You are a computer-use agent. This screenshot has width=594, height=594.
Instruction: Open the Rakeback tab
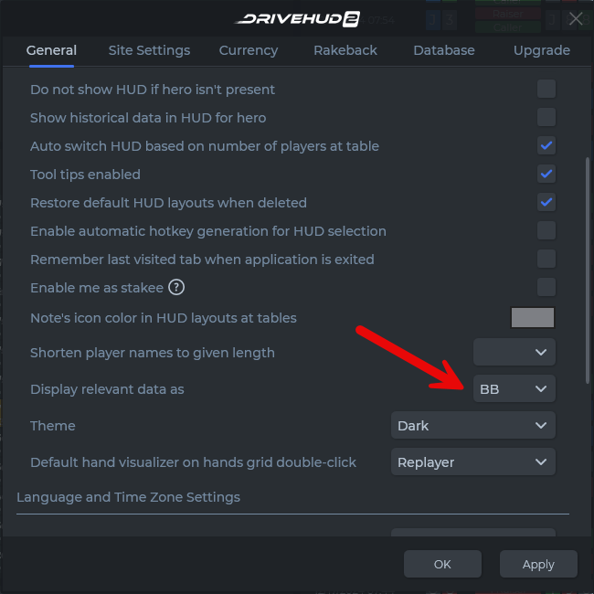click(345, 50)
